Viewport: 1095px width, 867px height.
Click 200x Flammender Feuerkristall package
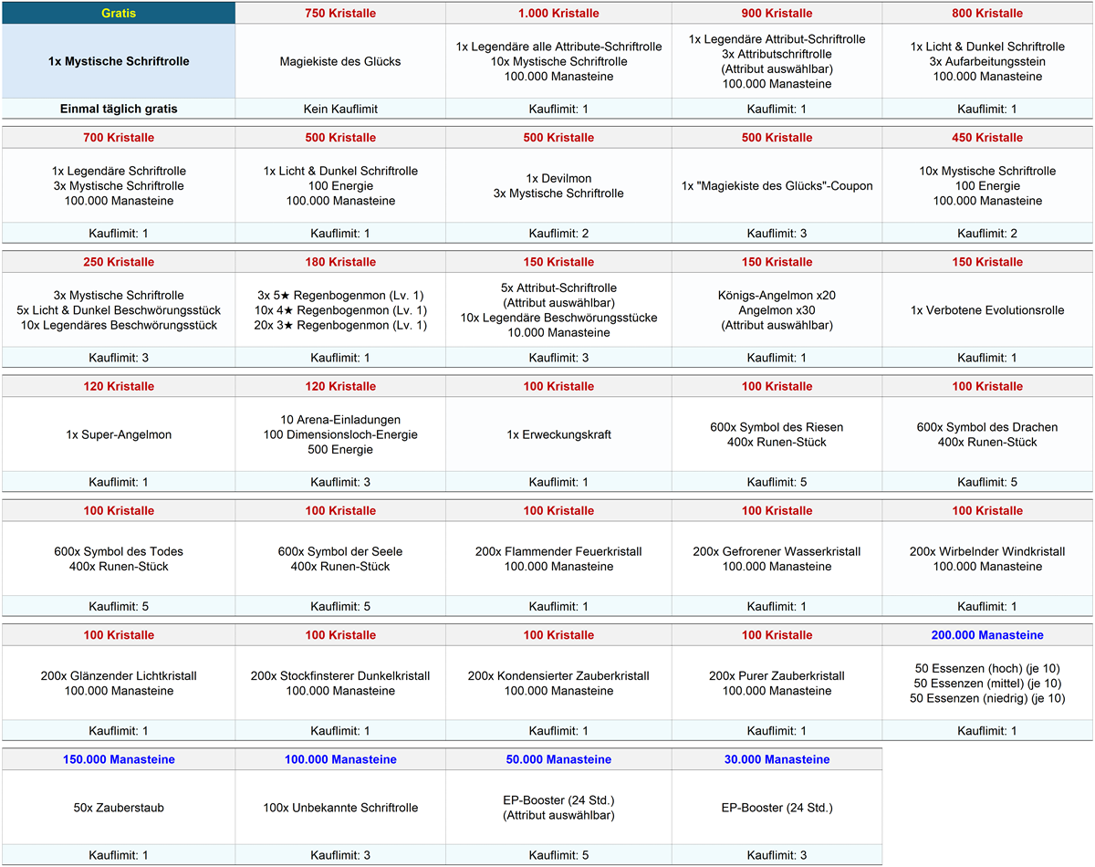pyautogui.click(x=558, y=559)
